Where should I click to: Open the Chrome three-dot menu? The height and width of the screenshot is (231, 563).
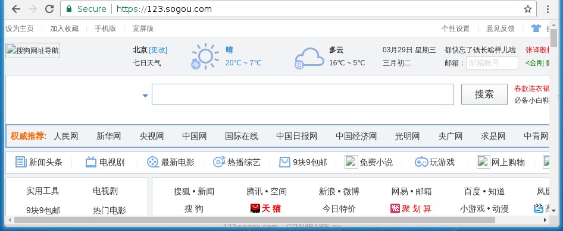[x=548, y=9]
